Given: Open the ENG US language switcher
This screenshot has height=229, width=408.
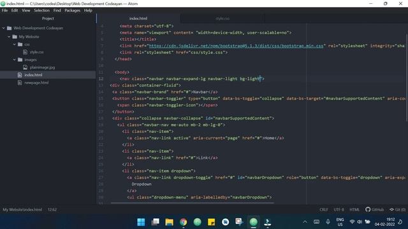Looking at the screenshot, I should (x=340, y=222).
